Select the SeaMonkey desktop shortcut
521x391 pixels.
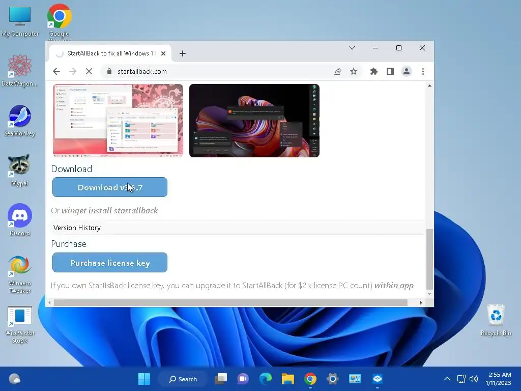pyautogui.click(x=20, y=121)
